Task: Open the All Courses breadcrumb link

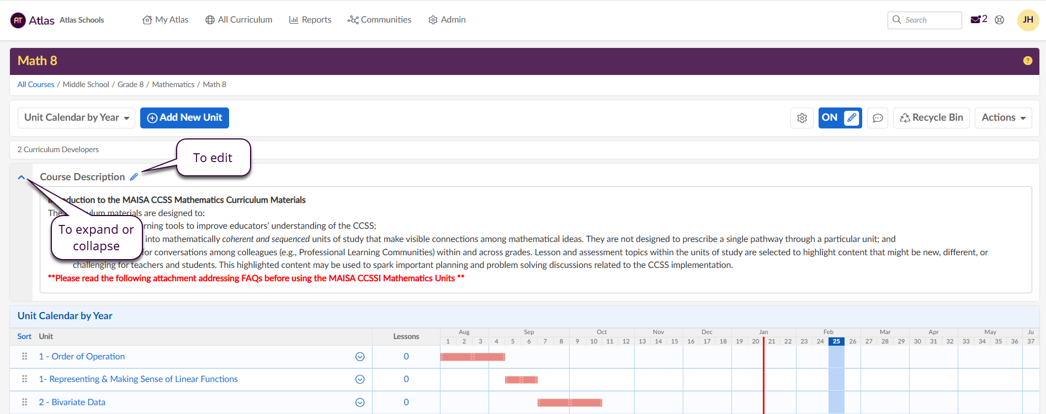Action: 36,84
